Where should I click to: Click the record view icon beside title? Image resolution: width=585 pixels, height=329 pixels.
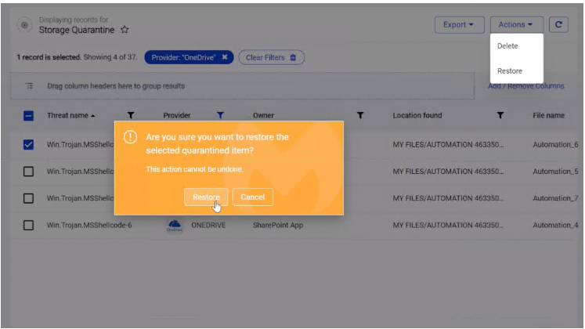(25, 25)
